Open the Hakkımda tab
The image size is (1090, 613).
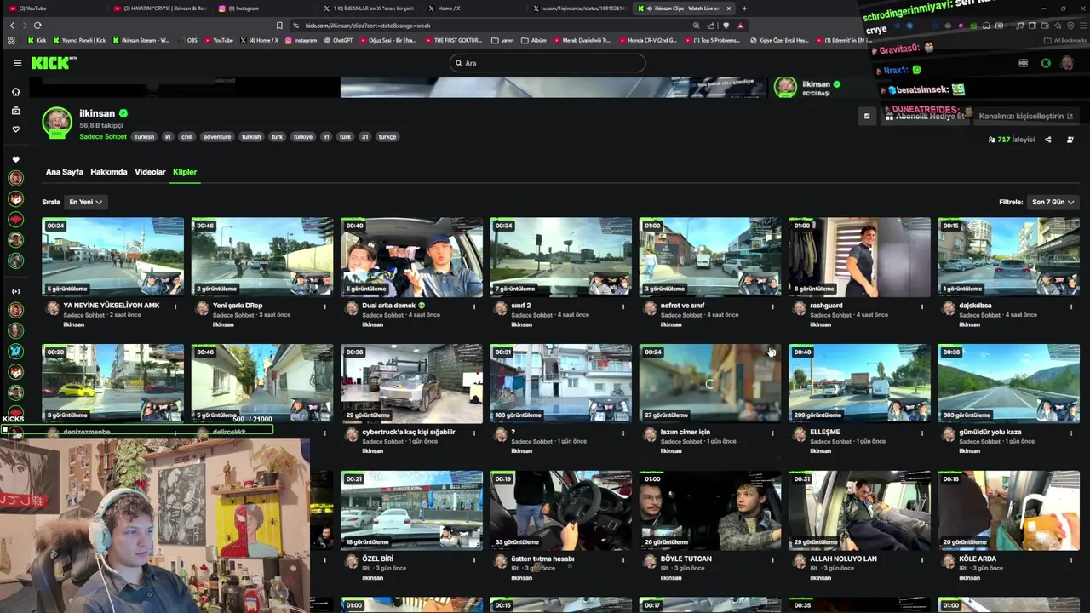108,172
